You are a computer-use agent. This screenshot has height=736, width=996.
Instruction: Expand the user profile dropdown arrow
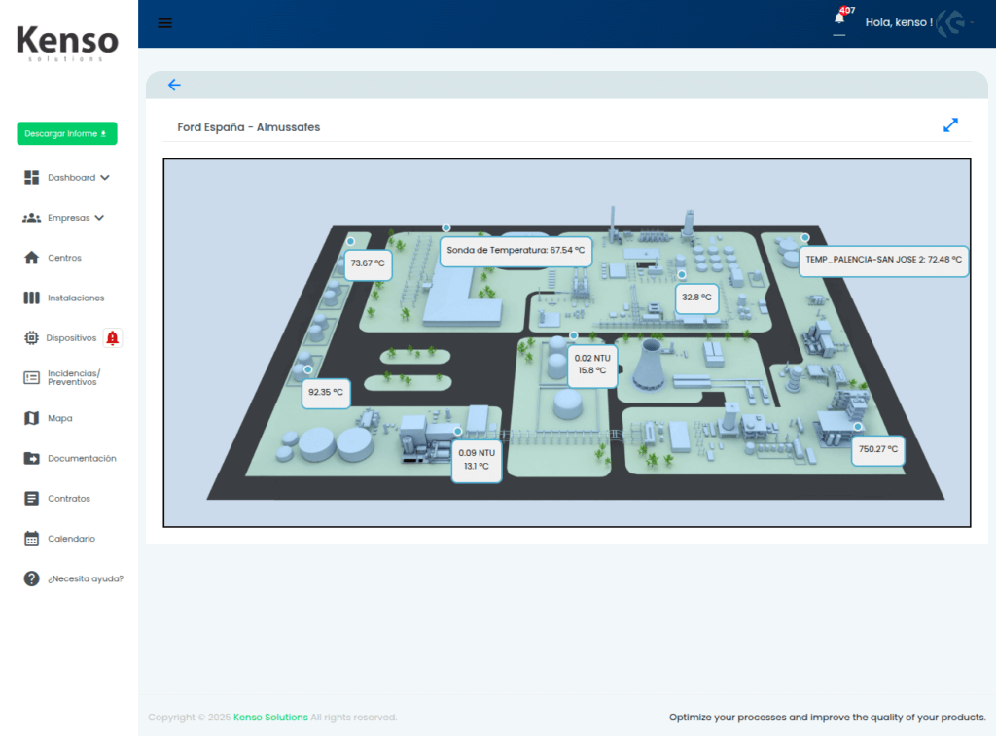[x=972, y=23]
